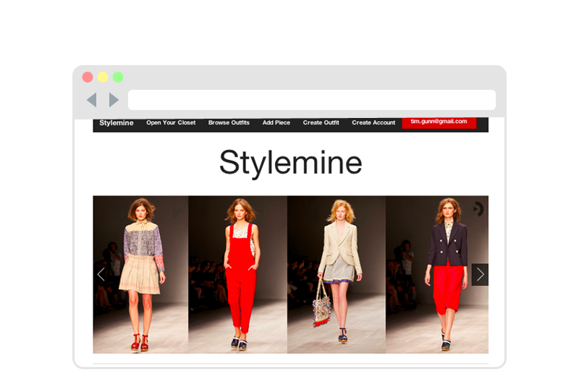
Task: Select Add Piece in the navigation
Action: click(x=276, y=123)
